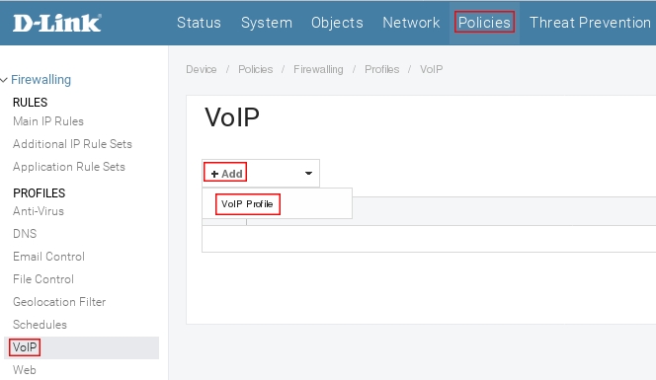The height and width of the screenshot is (380, 656).
Task: Select VoIP Profile from the menu
Action: (247, 204)
